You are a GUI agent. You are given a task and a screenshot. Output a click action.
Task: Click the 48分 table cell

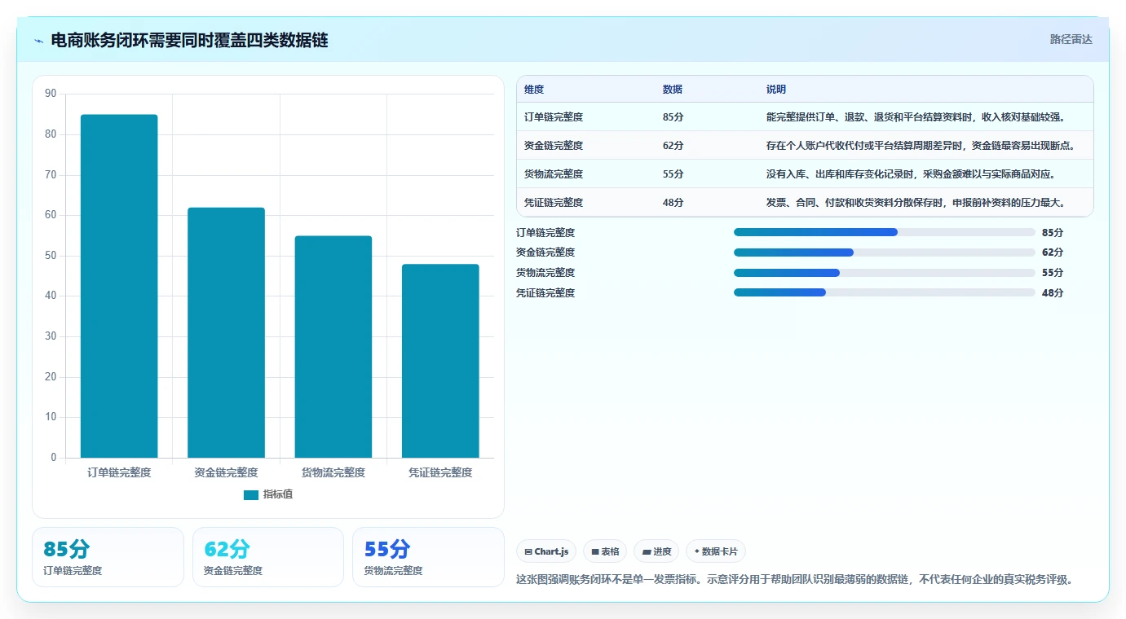pos(673,203)
